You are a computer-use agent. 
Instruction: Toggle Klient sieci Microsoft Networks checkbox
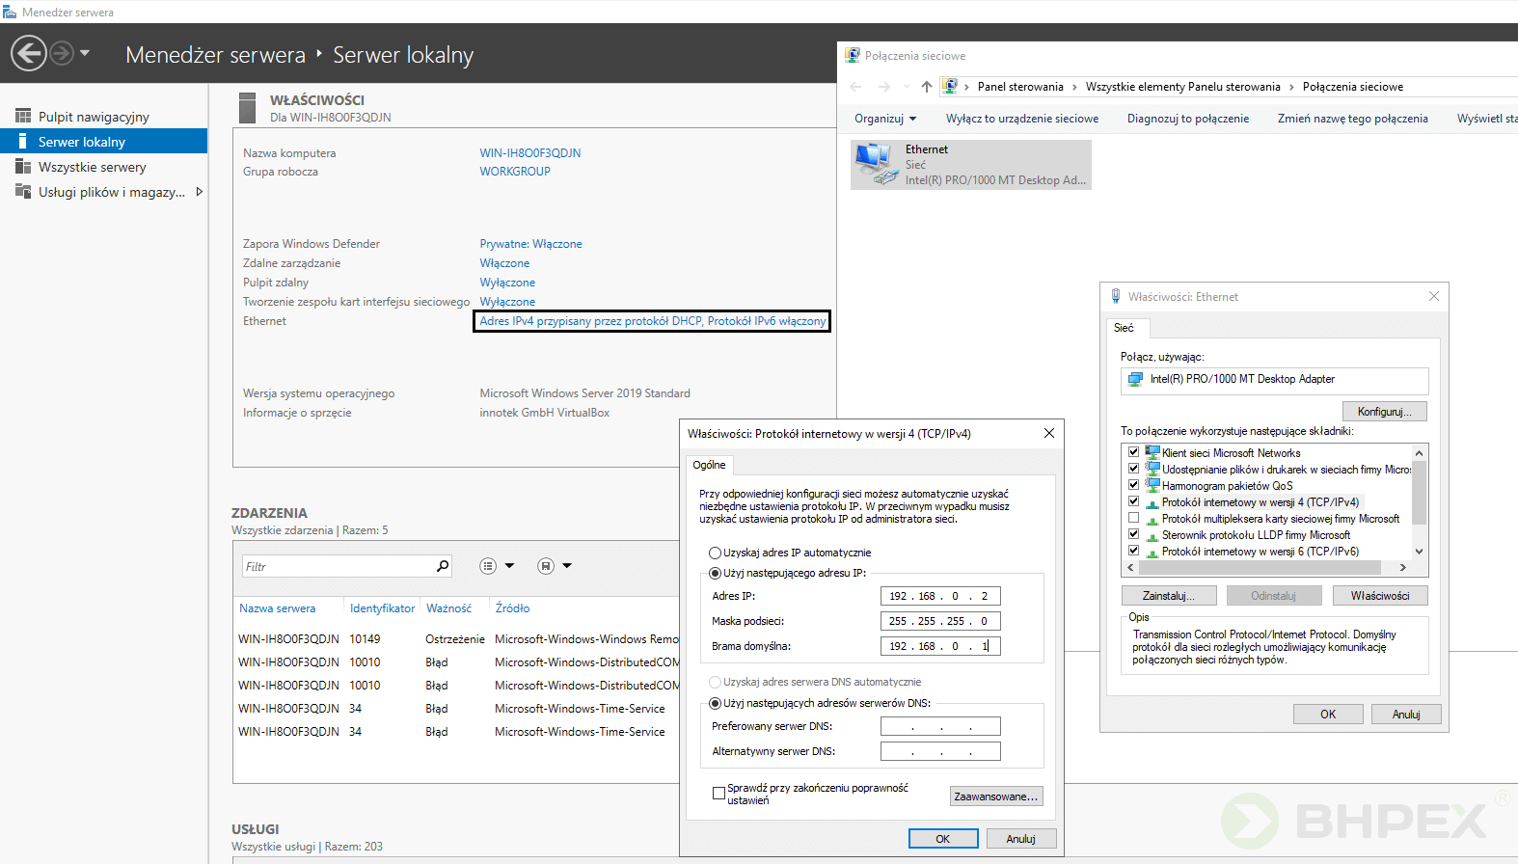click(1134, 451)
